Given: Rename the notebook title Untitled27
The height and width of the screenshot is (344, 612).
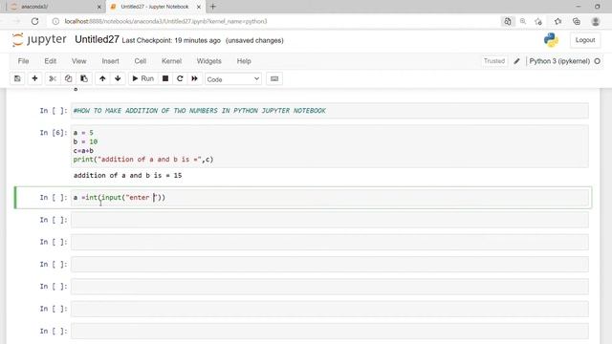Looking at the screenshot, I should (x=97, y=39).
